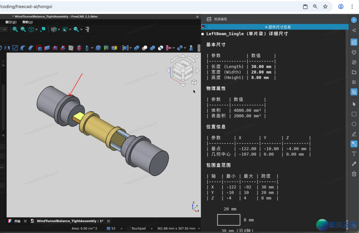The width and height of the screenshot is (359, 233).
Task: Toggle the highlighted arrow annotation tool
Action: click(x=354, y=144)
